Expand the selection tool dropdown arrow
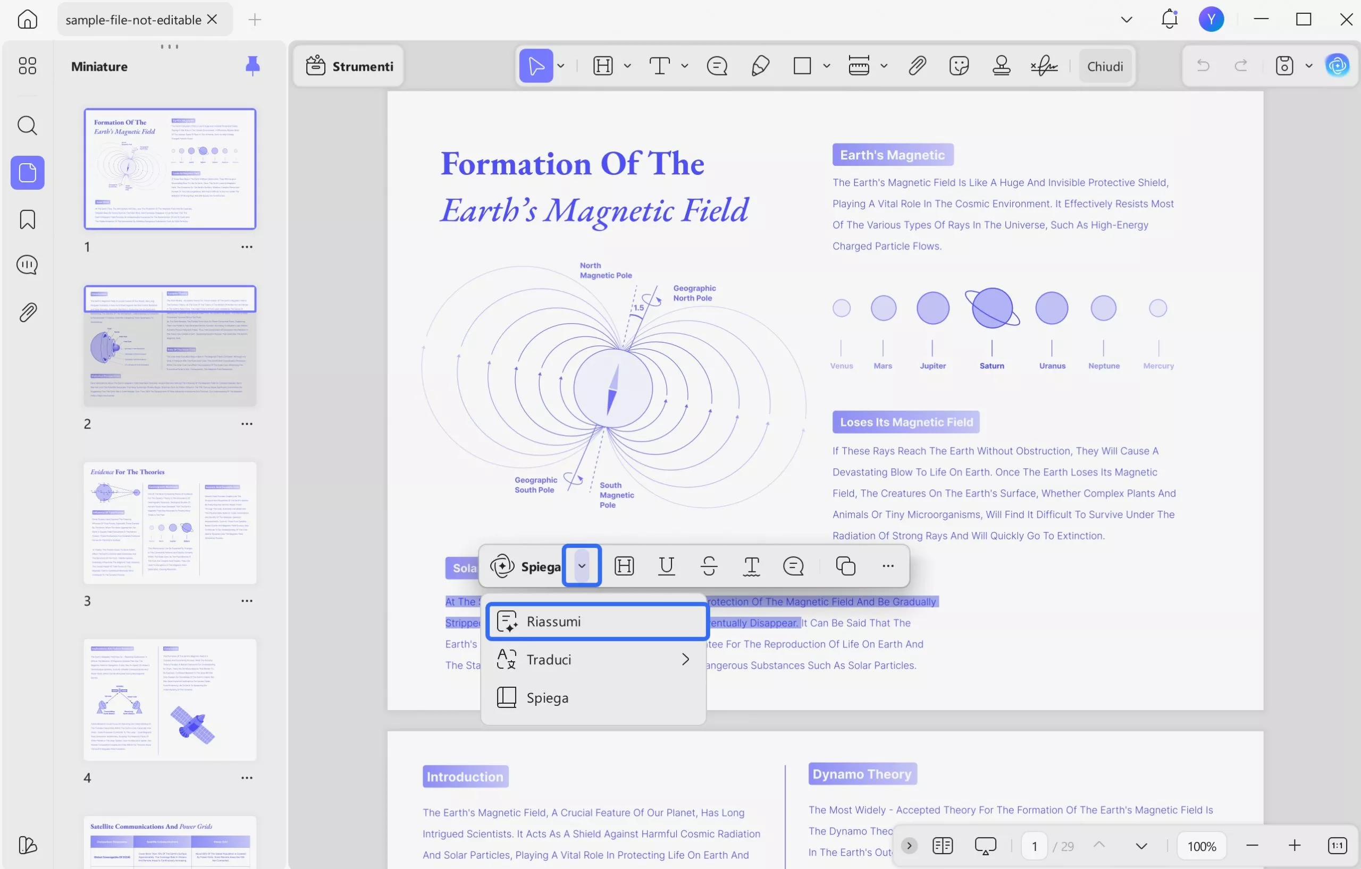 561,66
